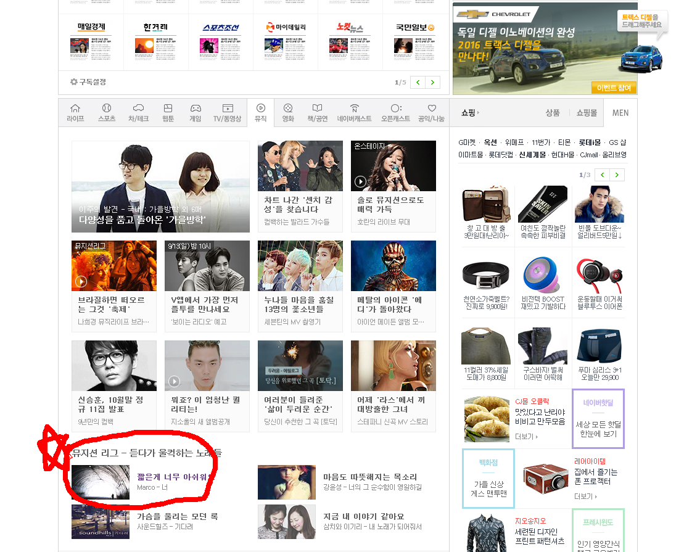Image resolution: width=692 pixels, height=552 pixels.
Task: Select the 영화 film reel icon tab
Action: (x=288, y=113)
